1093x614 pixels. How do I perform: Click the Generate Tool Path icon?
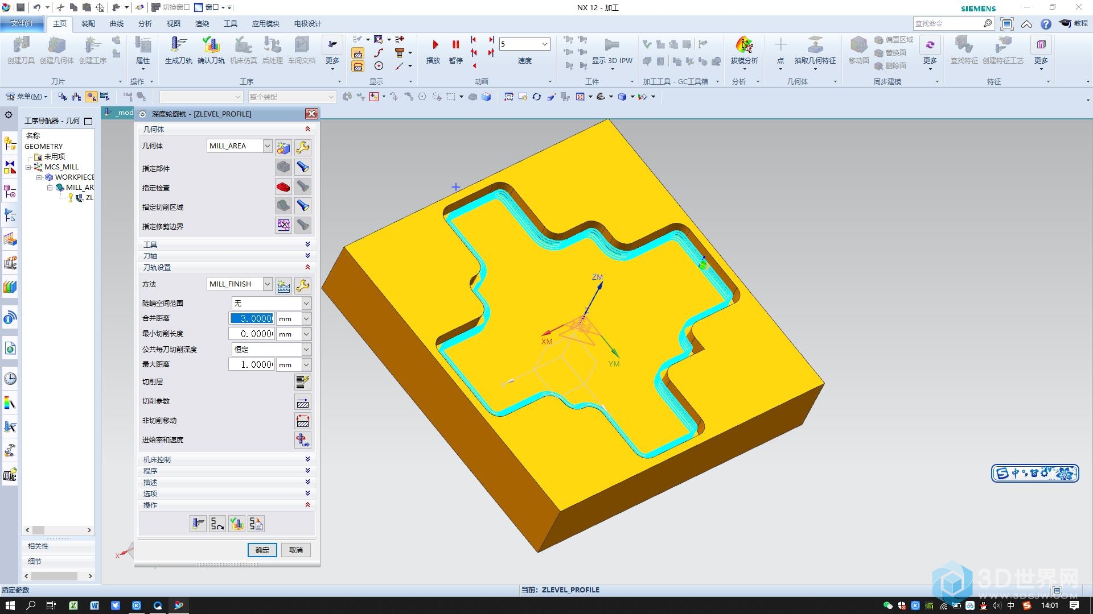tap(198, 522)
